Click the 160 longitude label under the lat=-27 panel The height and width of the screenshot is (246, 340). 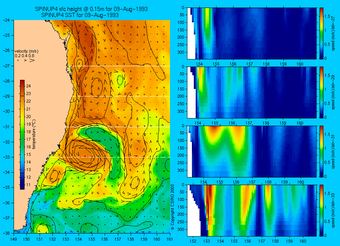[x=300, y=64]
